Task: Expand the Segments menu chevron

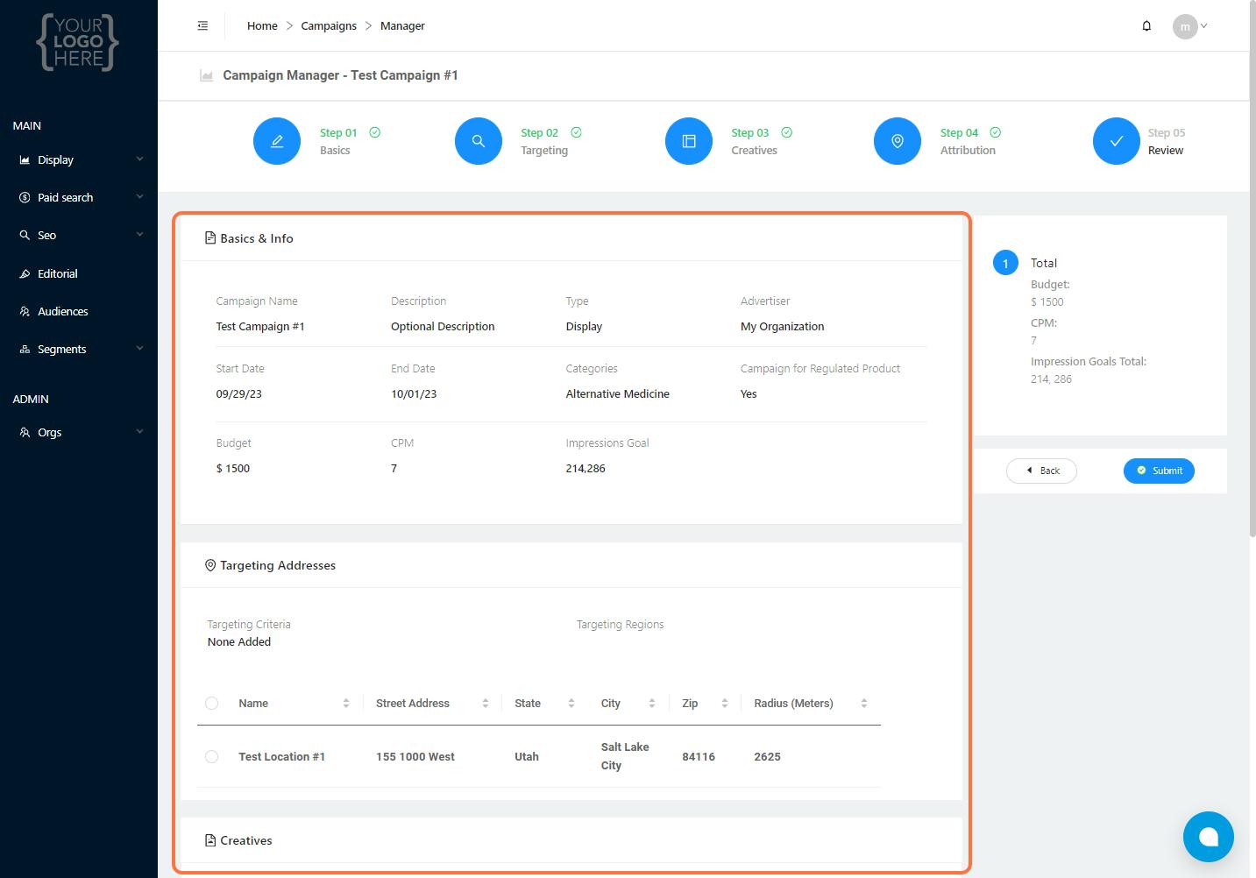Action: click(139, 349)
